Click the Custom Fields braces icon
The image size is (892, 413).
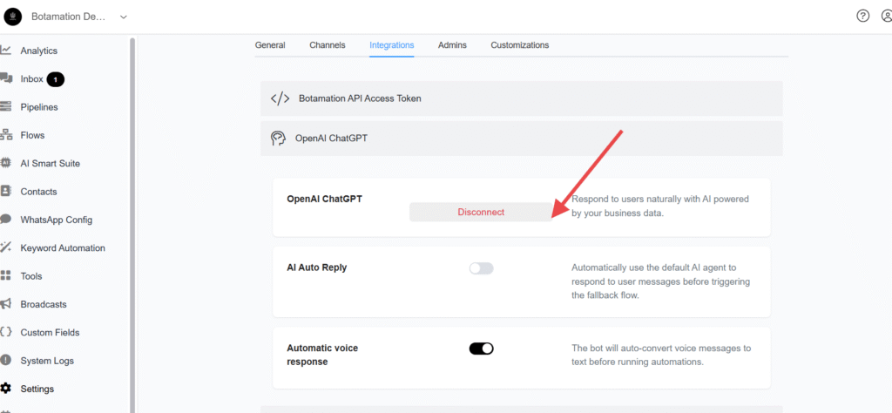pyautogui.click(x=6, y=332)
